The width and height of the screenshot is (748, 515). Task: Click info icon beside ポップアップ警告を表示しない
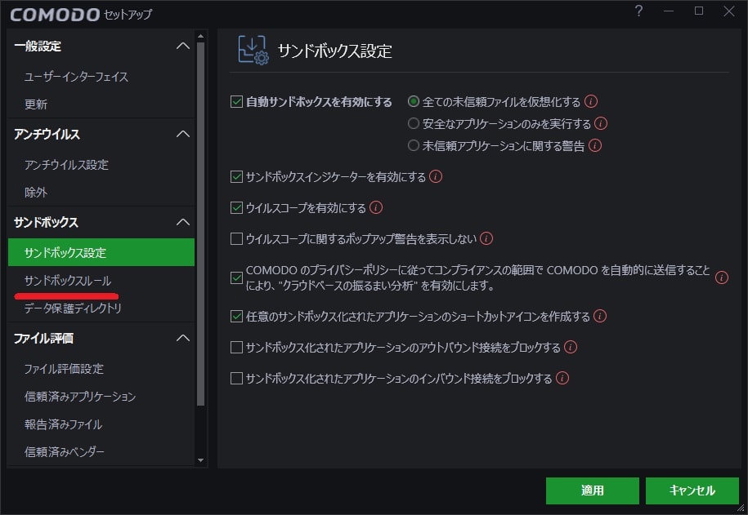click(486, 238)
